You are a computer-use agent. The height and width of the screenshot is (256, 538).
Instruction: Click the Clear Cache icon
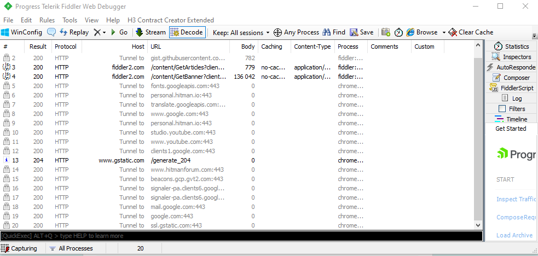(453, 32)
